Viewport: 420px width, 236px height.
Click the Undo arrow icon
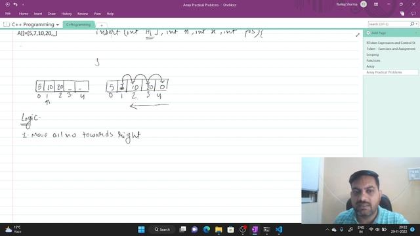15,5
